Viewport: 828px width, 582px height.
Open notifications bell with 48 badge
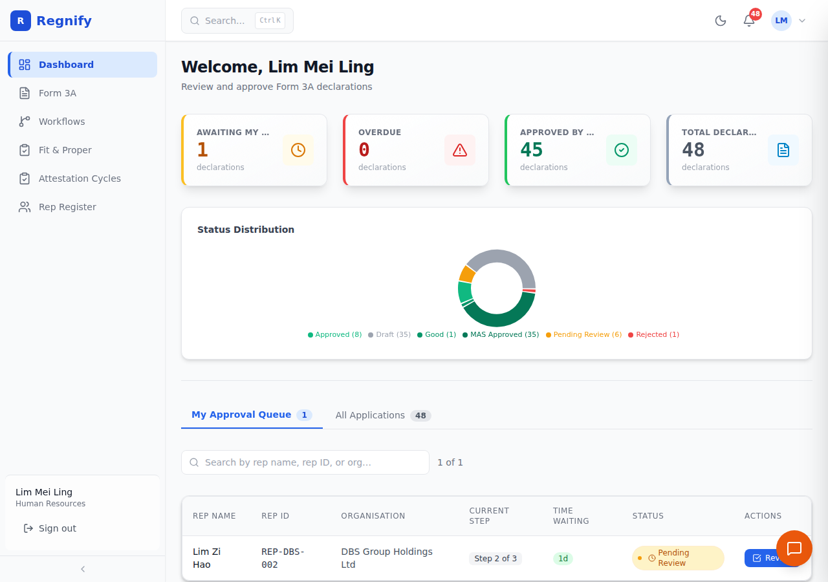[x=749, y=21]
